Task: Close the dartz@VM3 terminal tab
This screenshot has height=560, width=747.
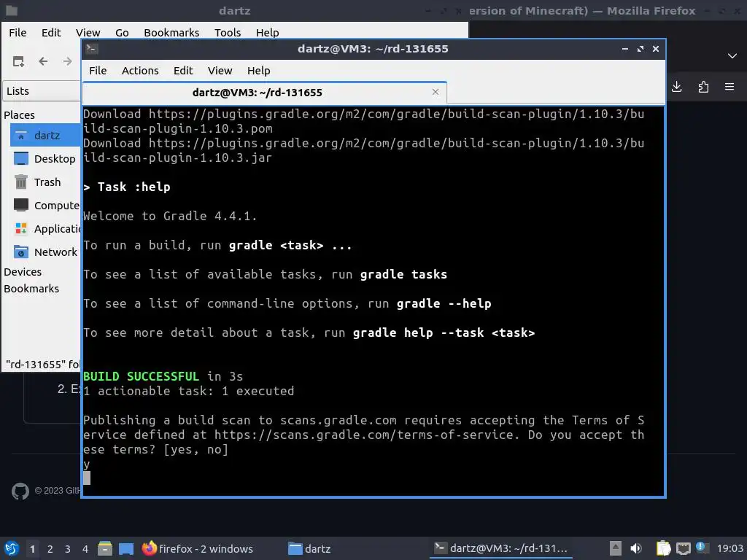Action: (435, 92)
